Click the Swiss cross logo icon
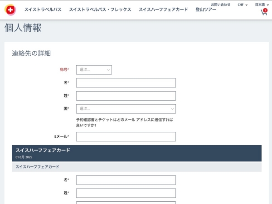 [10, 10]
